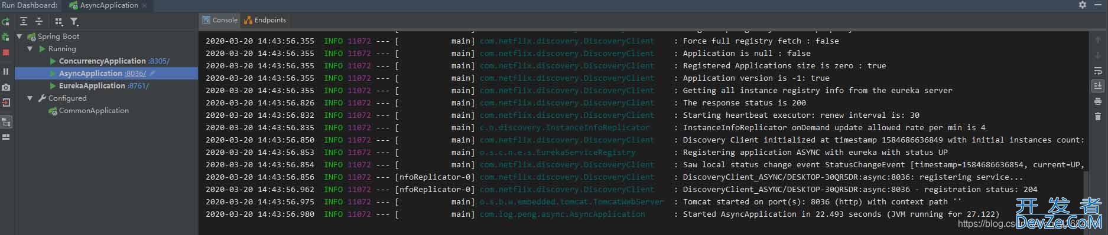
Task: Hide the Run Dashboard panel
Action: [x=1098, y=5]
